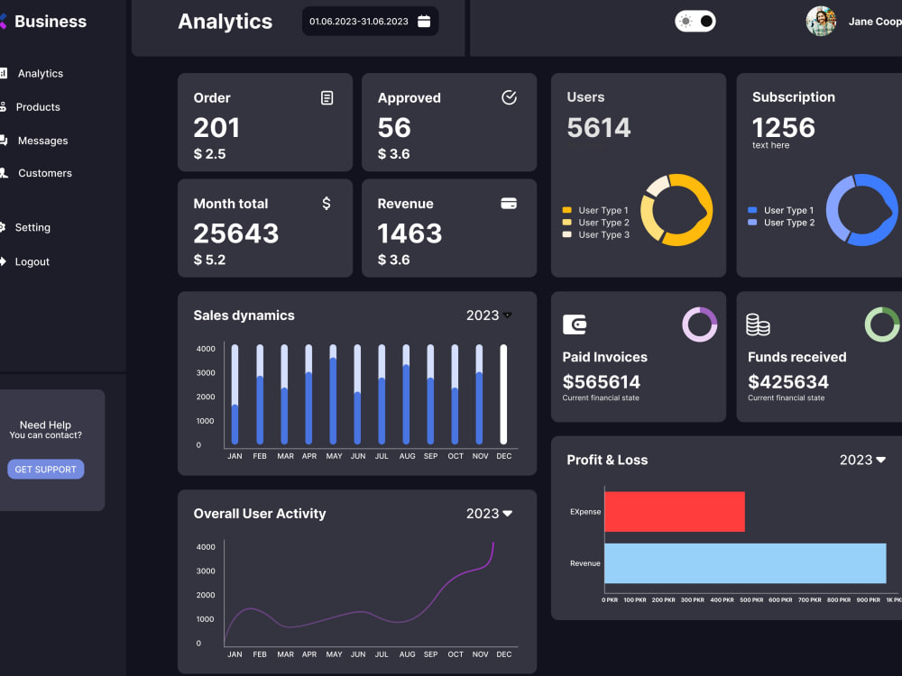Click the DEC bar in Sales dynamics

pyautogui.click(x=503, y=395)
